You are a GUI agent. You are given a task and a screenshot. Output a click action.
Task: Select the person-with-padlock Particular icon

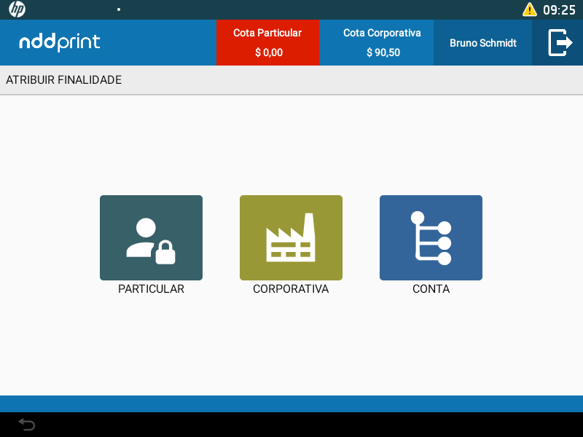click(x=151, y=237)
